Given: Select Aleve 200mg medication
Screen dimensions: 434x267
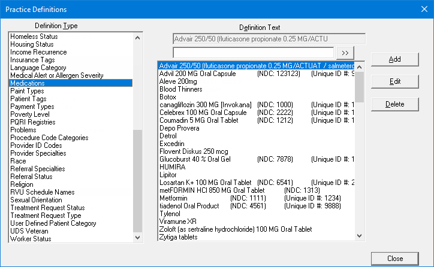Looking at the screenshot, I should [257, 81].
